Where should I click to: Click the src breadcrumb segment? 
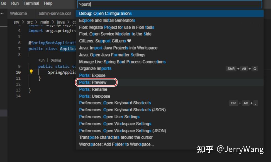pos(30,22)
